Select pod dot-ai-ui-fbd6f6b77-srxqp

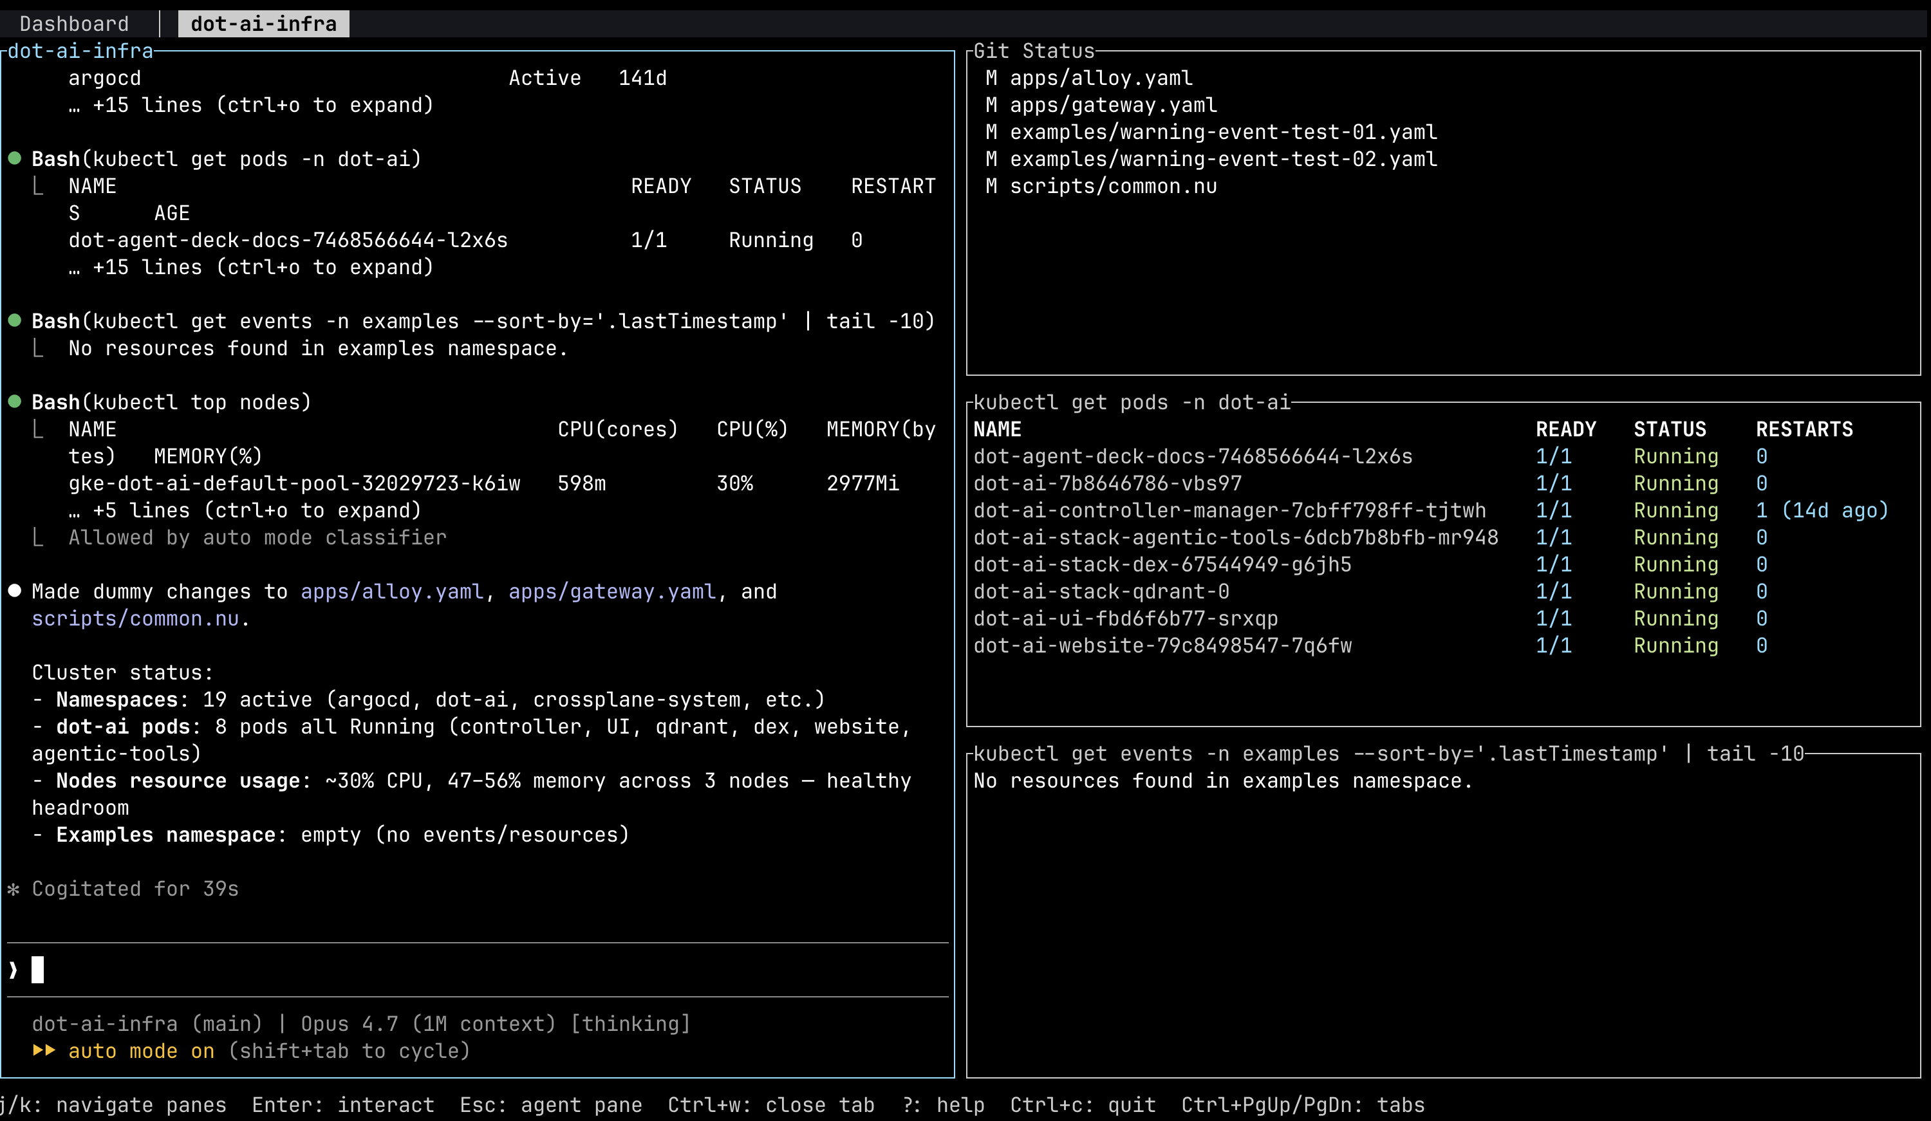tap(1126, 618)
